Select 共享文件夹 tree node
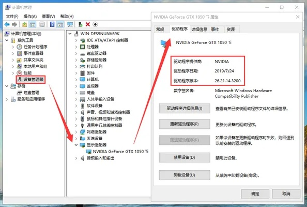 point(33,60)
